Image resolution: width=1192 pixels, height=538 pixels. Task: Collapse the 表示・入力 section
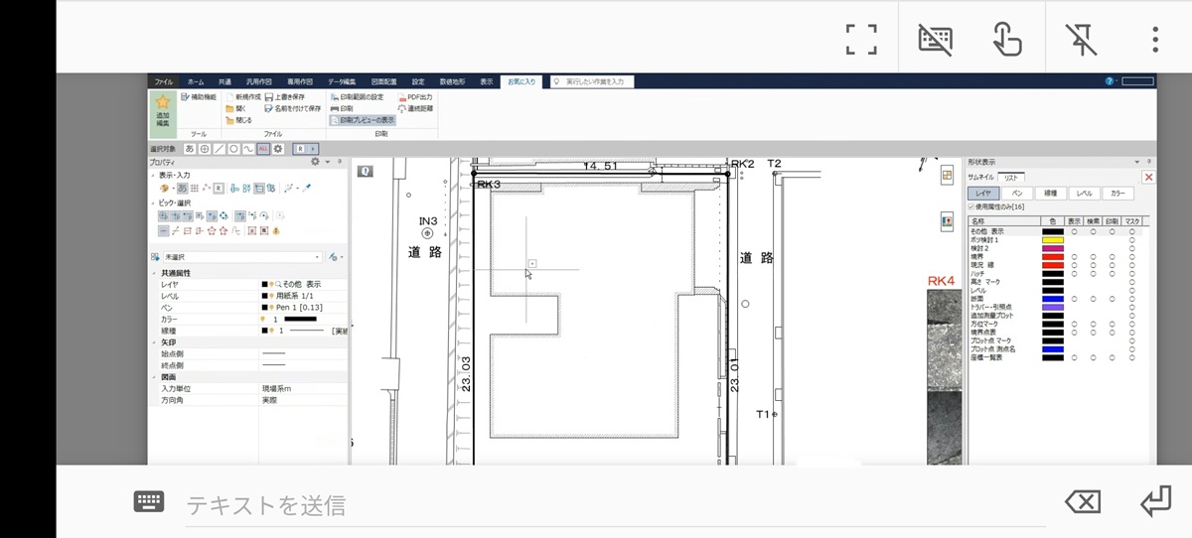(x=152, y=175)
